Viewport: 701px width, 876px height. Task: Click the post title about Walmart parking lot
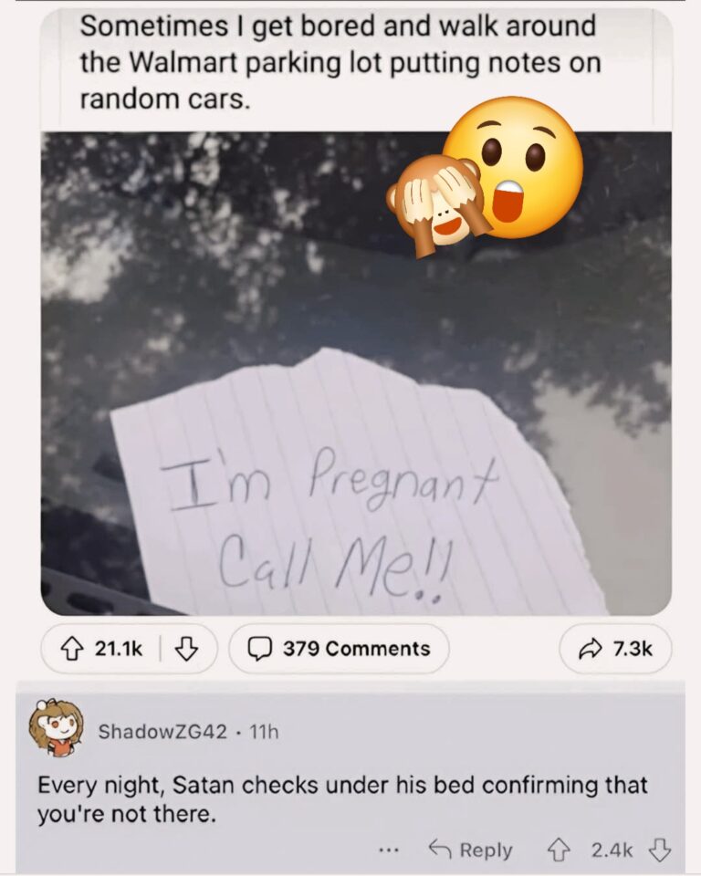(340, 63)
